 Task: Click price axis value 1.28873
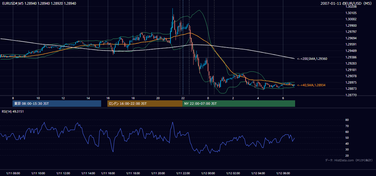351,89
